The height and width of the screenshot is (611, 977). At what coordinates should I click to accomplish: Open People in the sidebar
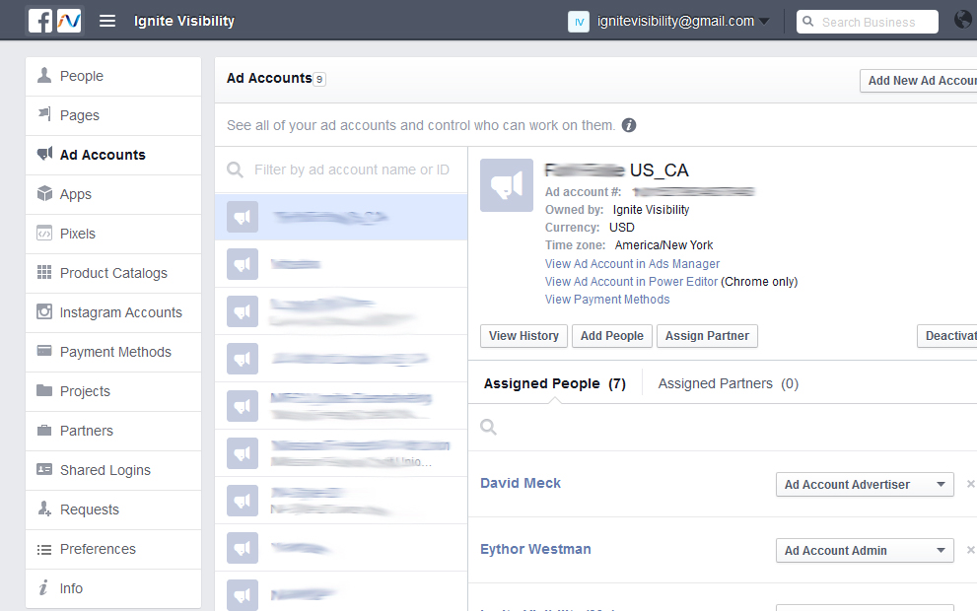click(113, 76)
